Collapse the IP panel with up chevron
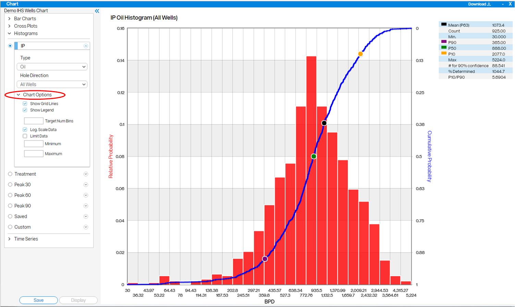The image size is (515, 307). click(x=86, y=46)
